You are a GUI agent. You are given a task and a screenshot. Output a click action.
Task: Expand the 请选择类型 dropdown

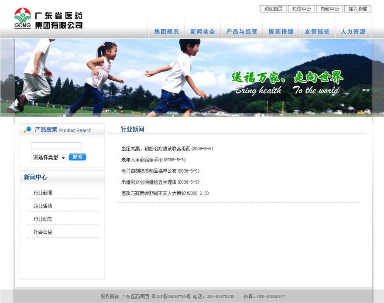click(49, 158)
